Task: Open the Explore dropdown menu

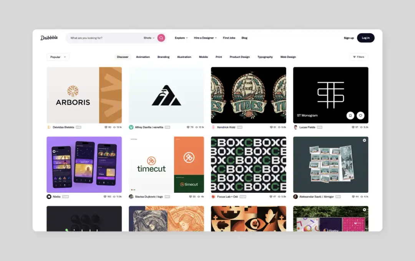Action: coord(181,38)
